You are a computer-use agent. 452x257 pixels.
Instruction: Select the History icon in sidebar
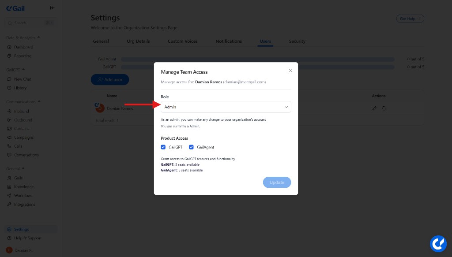click(10, 88)
